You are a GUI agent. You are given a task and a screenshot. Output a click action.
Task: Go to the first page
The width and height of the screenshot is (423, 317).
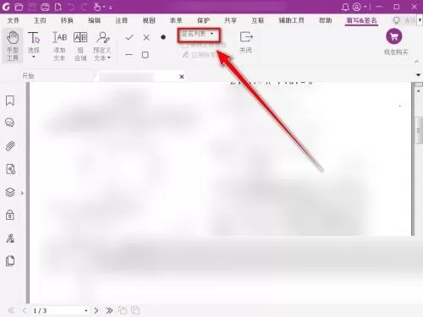[x=11, y=310]
